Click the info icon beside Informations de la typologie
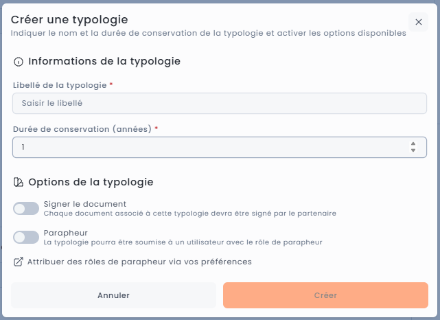The width and height of the screenshot is (440, 320). pos(19,62)
